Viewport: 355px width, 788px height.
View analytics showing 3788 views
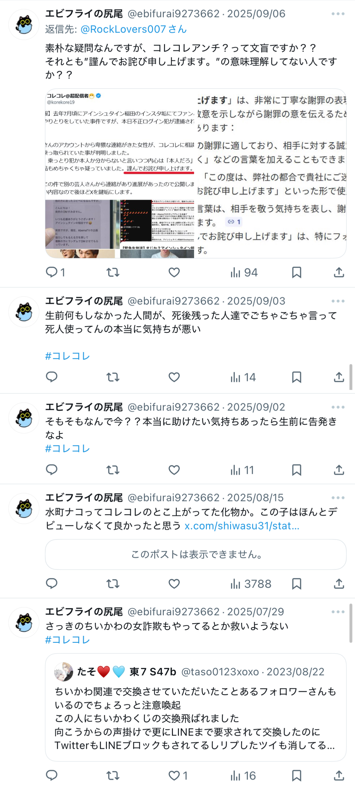(251, 584)
